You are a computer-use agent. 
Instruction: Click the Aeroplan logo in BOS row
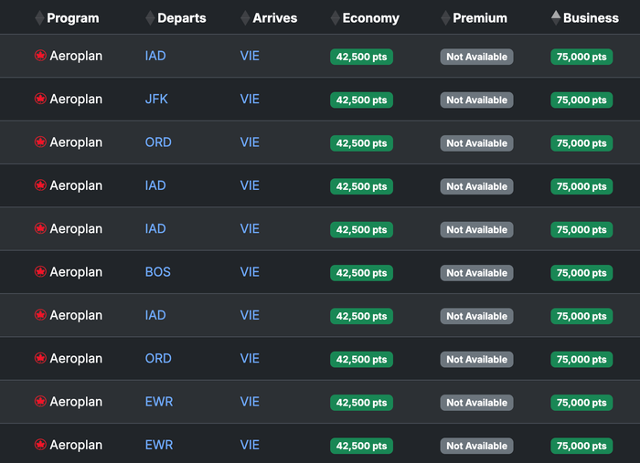[x=40, y=271]
